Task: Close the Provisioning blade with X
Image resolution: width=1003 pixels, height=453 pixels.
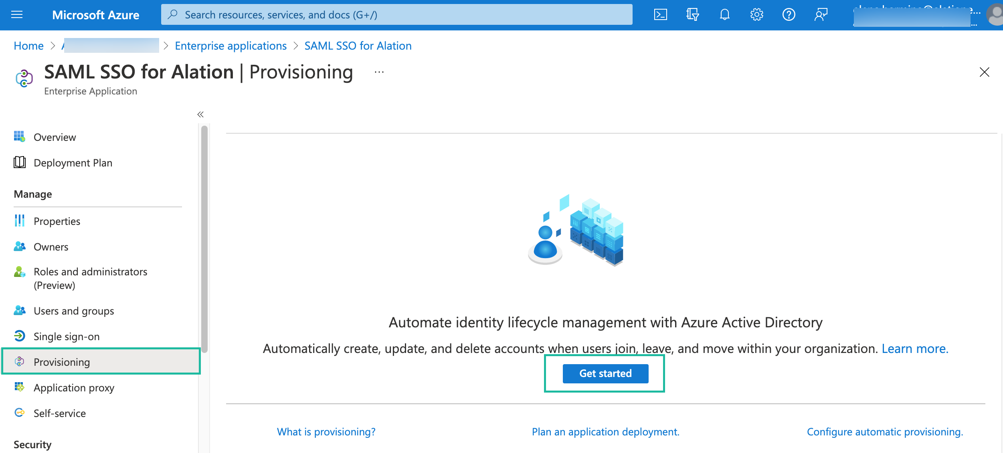Action: (985, 72)
